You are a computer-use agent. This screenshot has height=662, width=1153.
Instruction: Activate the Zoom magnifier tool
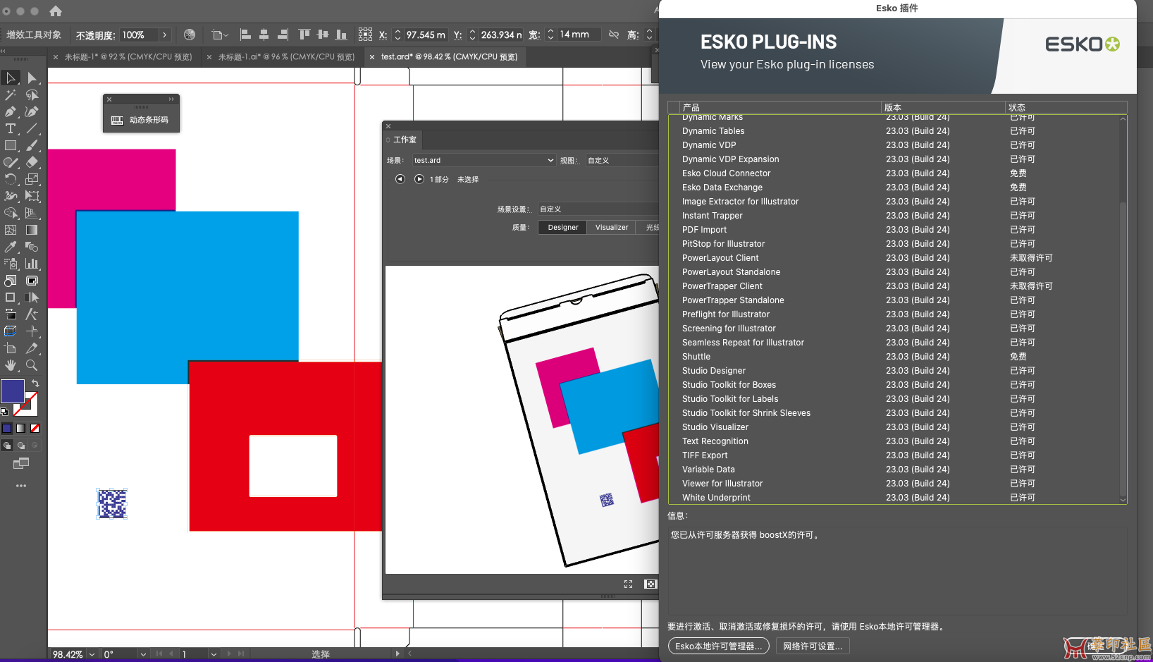[x=32, y=365]
